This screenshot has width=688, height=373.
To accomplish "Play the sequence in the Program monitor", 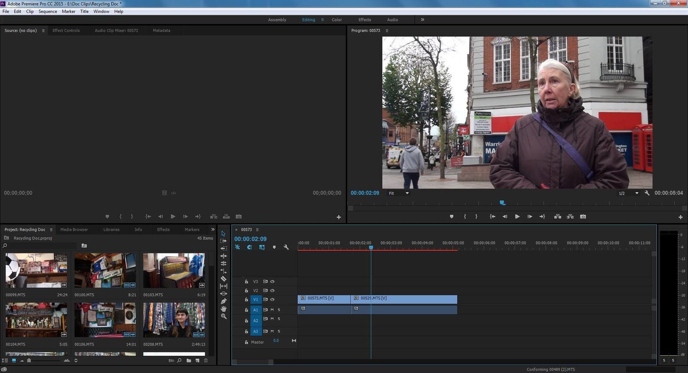I will pos(517,217).
